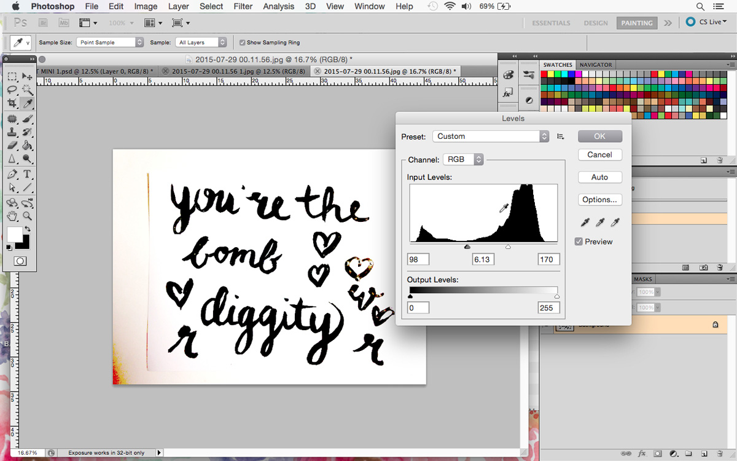Select the Paint Bucket tool
This screenshot has width=737, height=461.
[28, 146]
